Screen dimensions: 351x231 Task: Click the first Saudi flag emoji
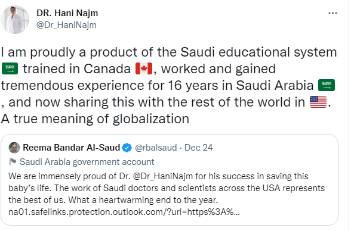[x=10, y=68]
